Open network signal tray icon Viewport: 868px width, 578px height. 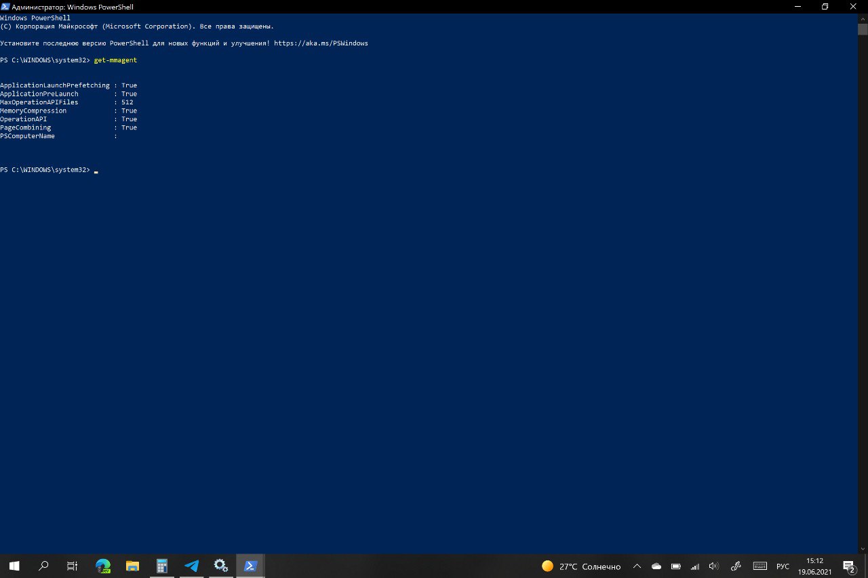[694, 566]
